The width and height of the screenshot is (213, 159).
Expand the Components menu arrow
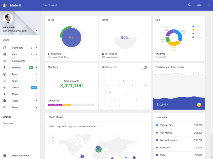[x=36, y=61]
